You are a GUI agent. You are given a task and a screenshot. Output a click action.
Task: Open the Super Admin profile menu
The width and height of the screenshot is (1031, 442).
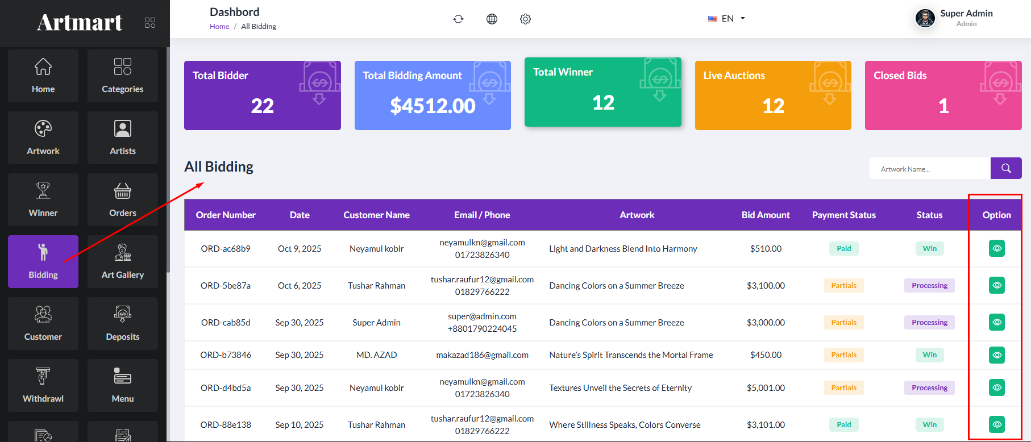pos(955,18)
